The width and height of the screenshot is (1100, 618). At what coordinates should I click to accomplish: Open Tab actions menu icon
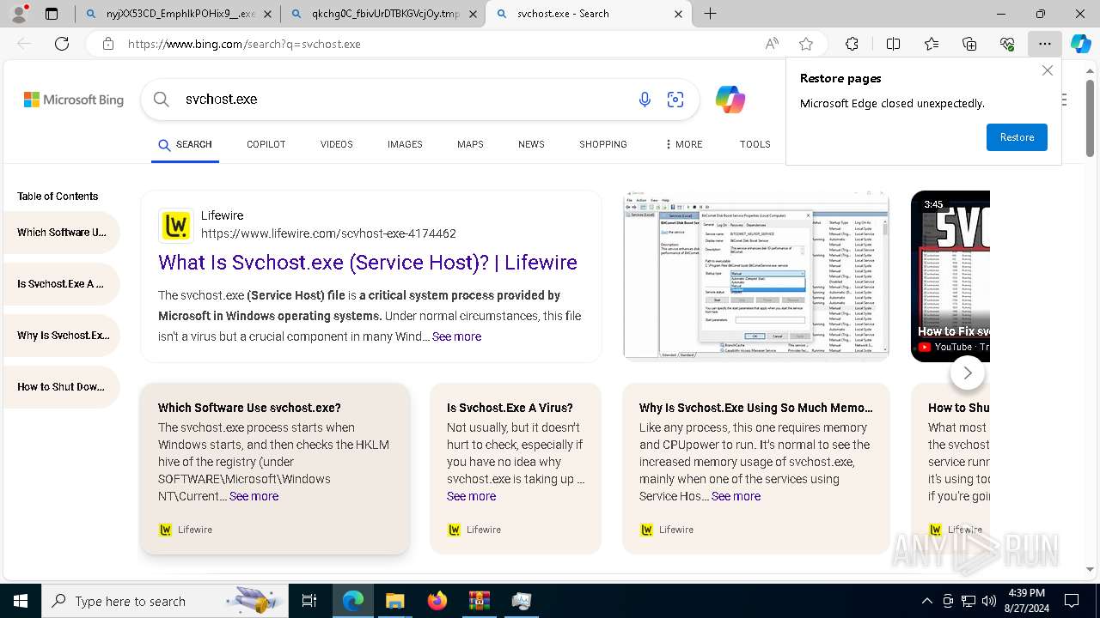[52, 14]
